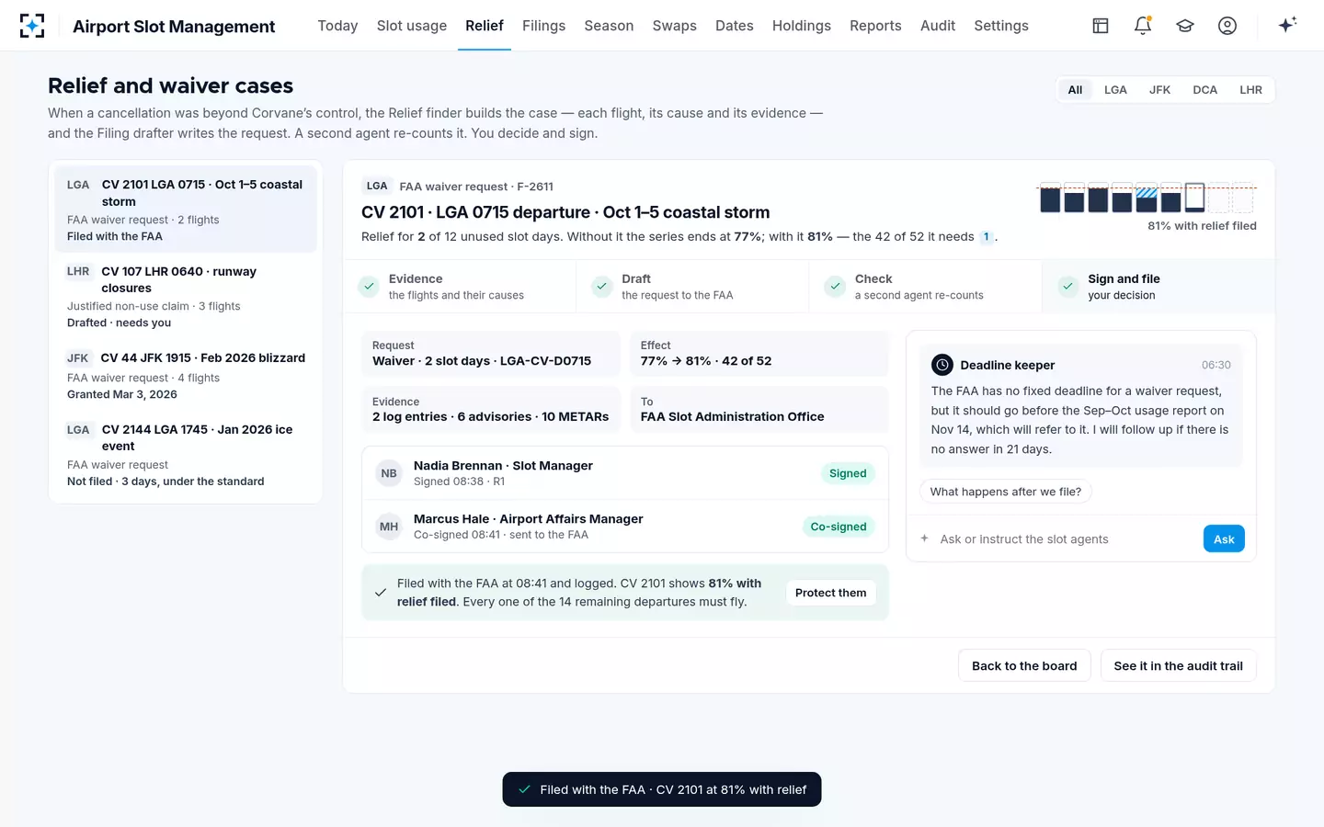1324x827 pixels.
Task: Open the Draft step of the case
Action: (692, 287)
